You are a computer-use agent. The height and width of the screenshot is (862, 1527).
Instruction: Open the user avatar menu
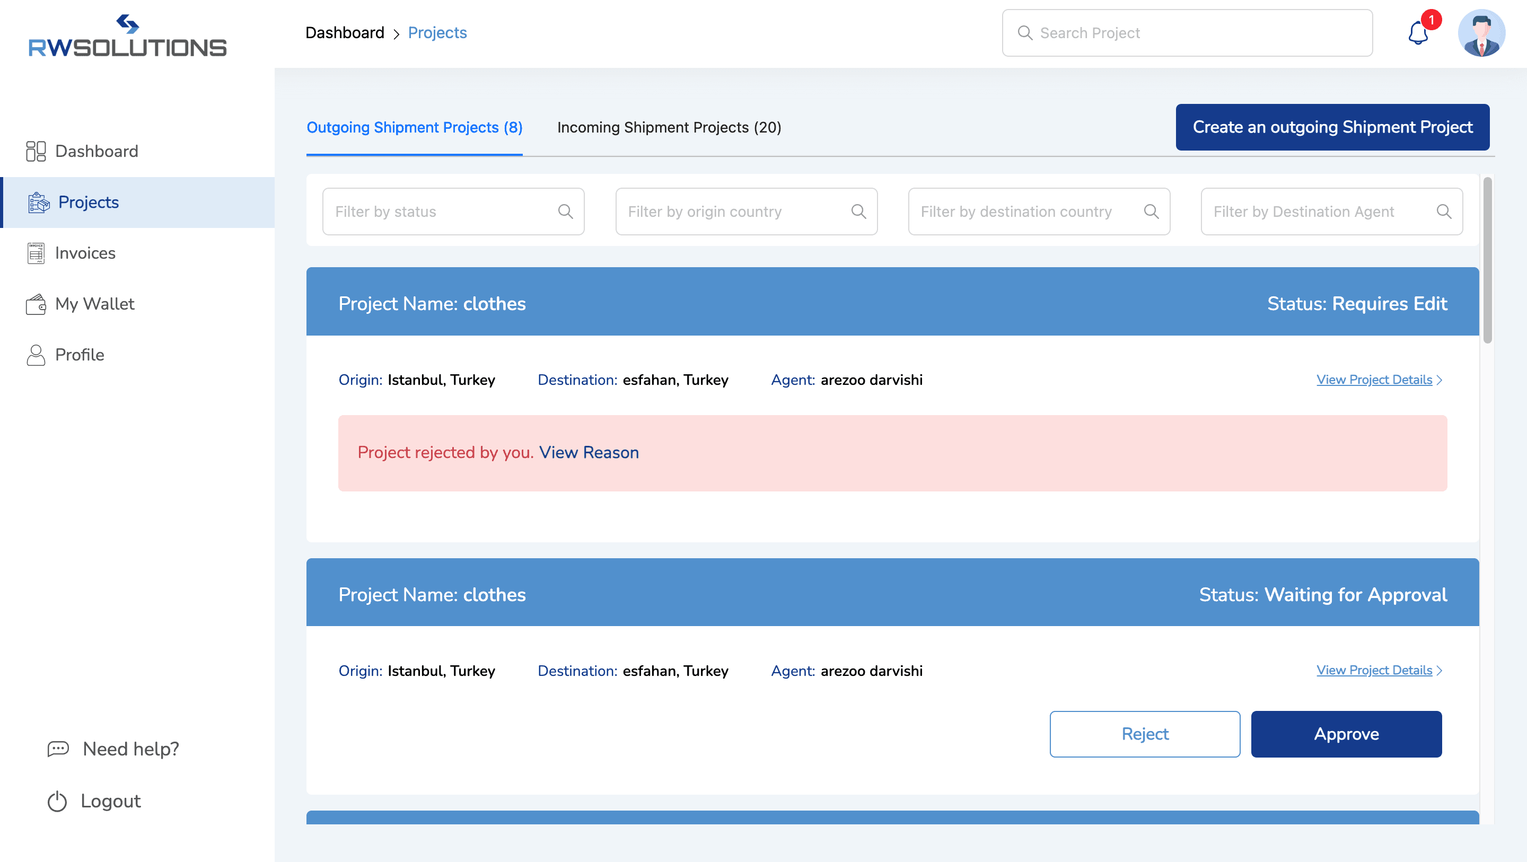pos(1481,33)
